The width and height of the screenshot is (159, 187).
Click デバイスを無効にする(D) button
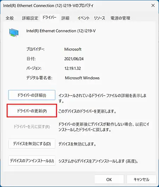point(32,144)
